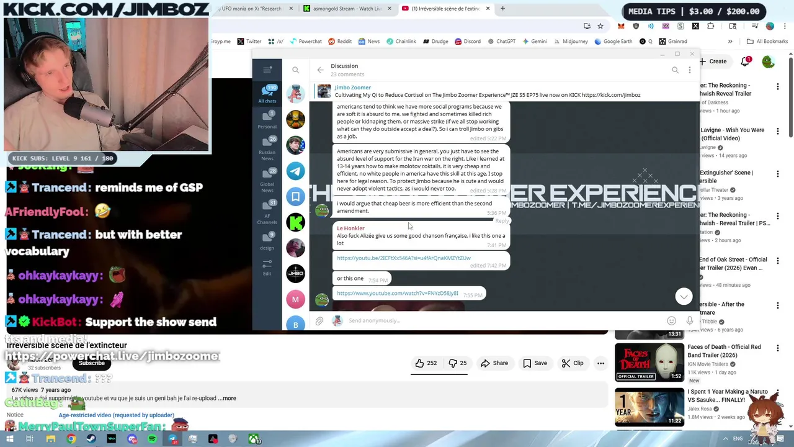Image resolution: width=794 pixels, height=447 pixels.
Task: Open the Discussion three-dot options menu
Action: [689, 70]
